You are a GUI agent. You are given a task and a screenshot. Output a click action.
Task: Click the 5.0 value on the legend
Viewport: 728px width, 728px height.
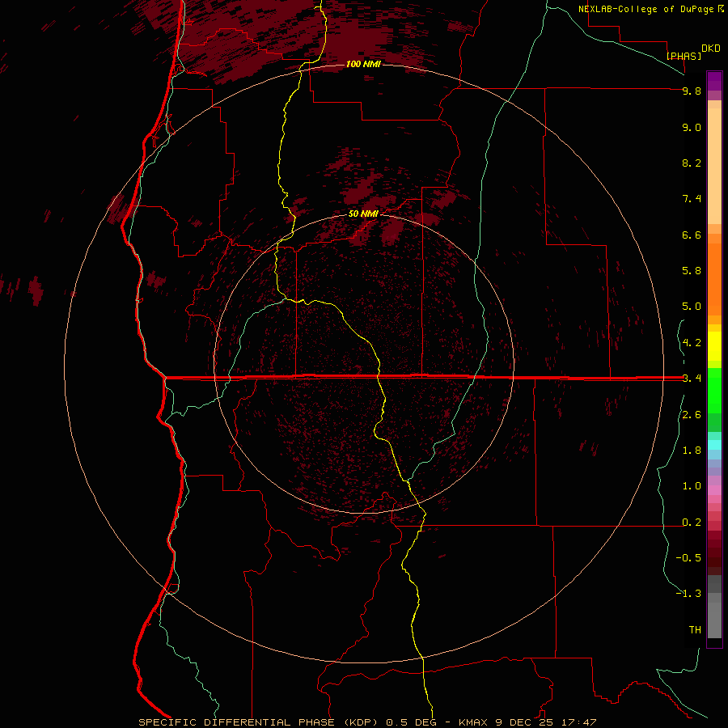coord(692,307)
